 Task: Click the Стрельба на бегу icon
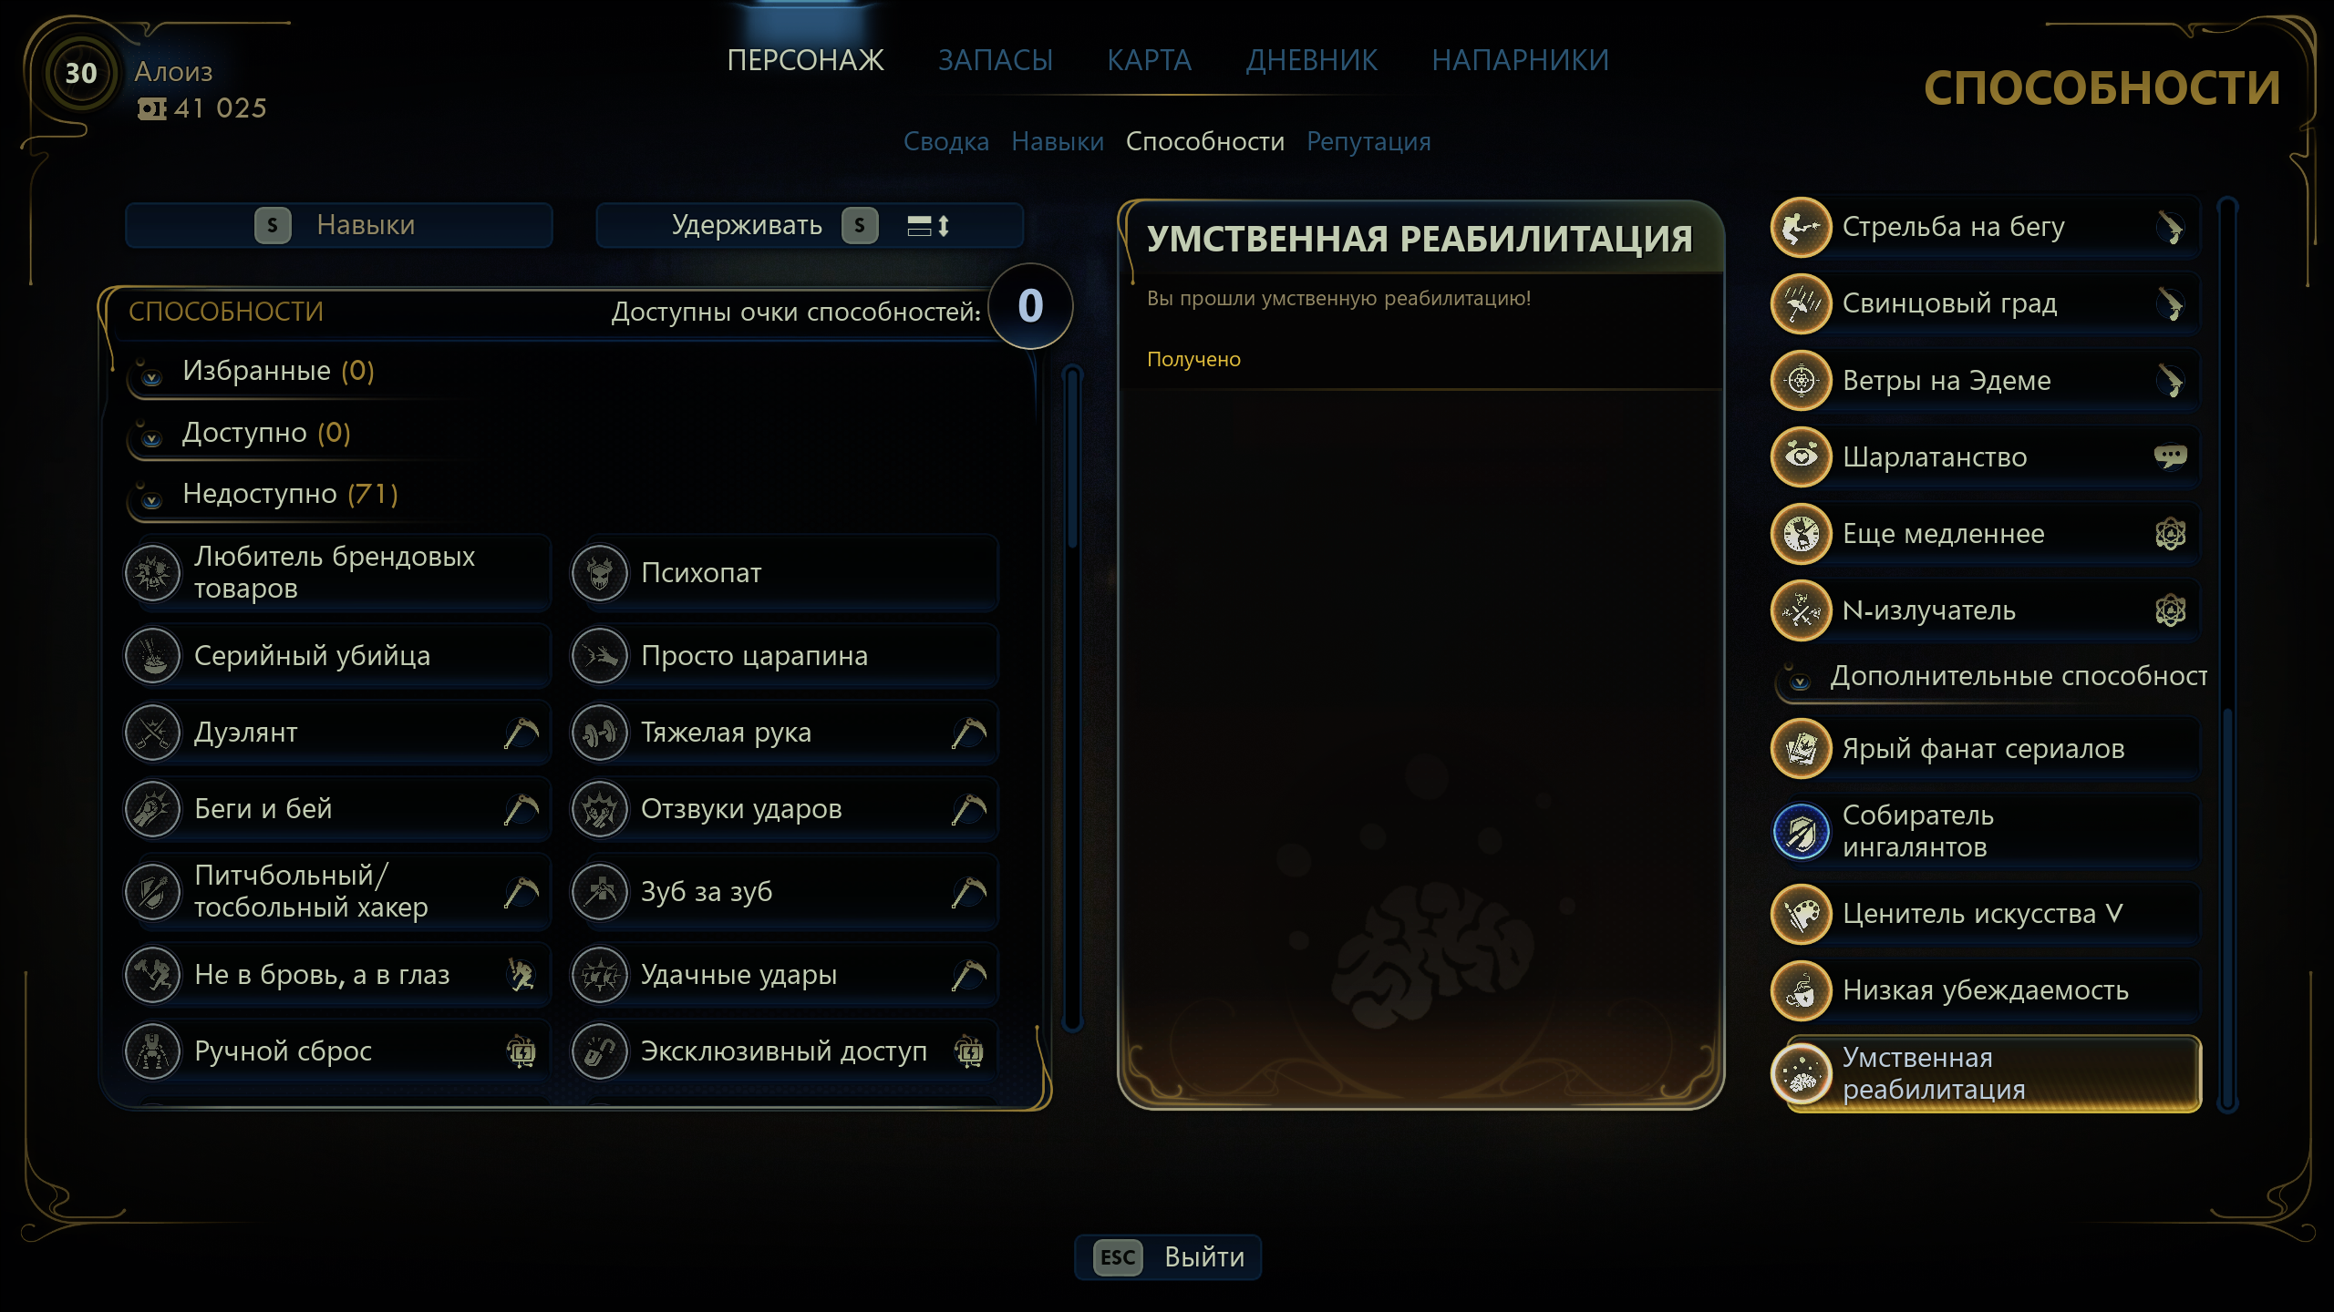pyautogui.click(x=1802, y=227)
